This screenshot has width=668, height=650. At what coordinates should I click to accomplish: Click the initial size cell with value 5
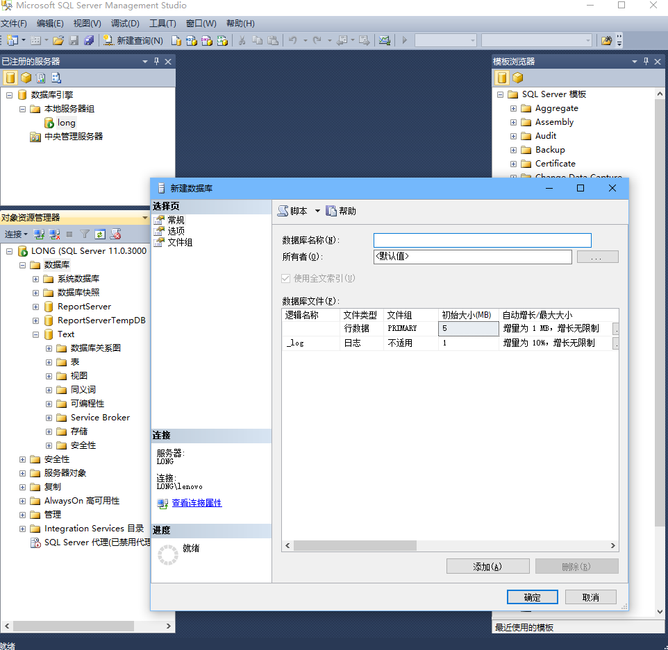(468, 329)
